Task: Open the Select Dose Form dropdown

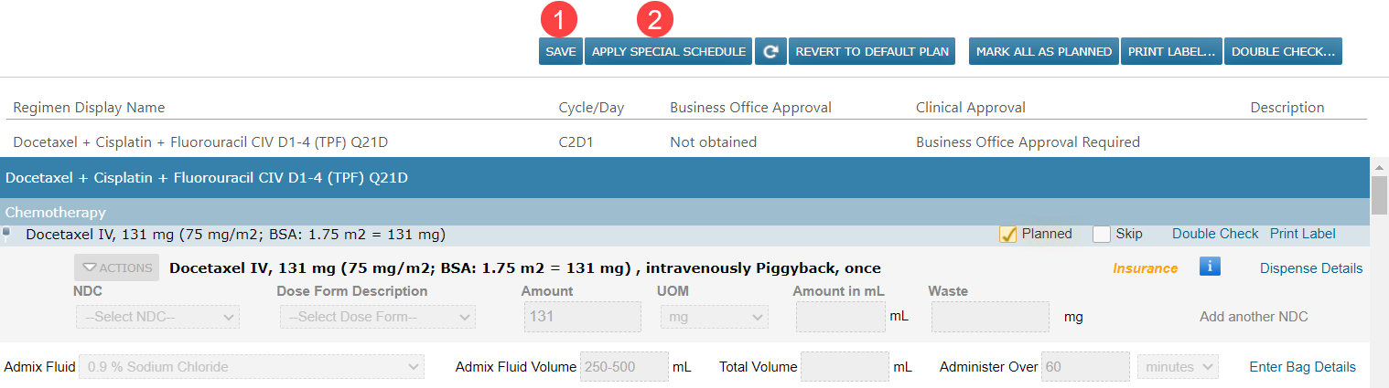Action: coord(377,317)
